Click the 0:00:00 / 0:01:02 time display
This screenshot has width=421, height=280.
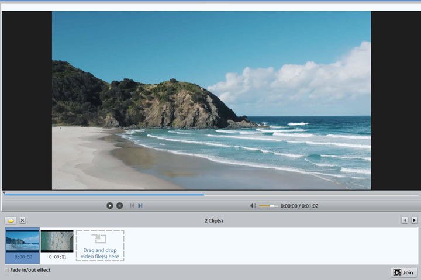(299, 206)
